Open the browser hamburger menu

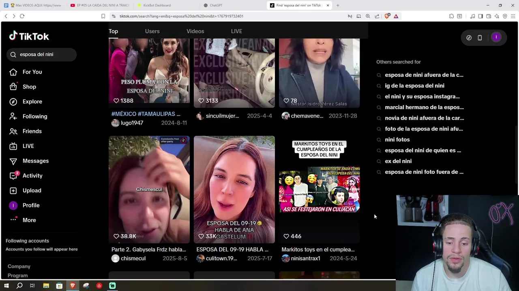tap(513, 16)
